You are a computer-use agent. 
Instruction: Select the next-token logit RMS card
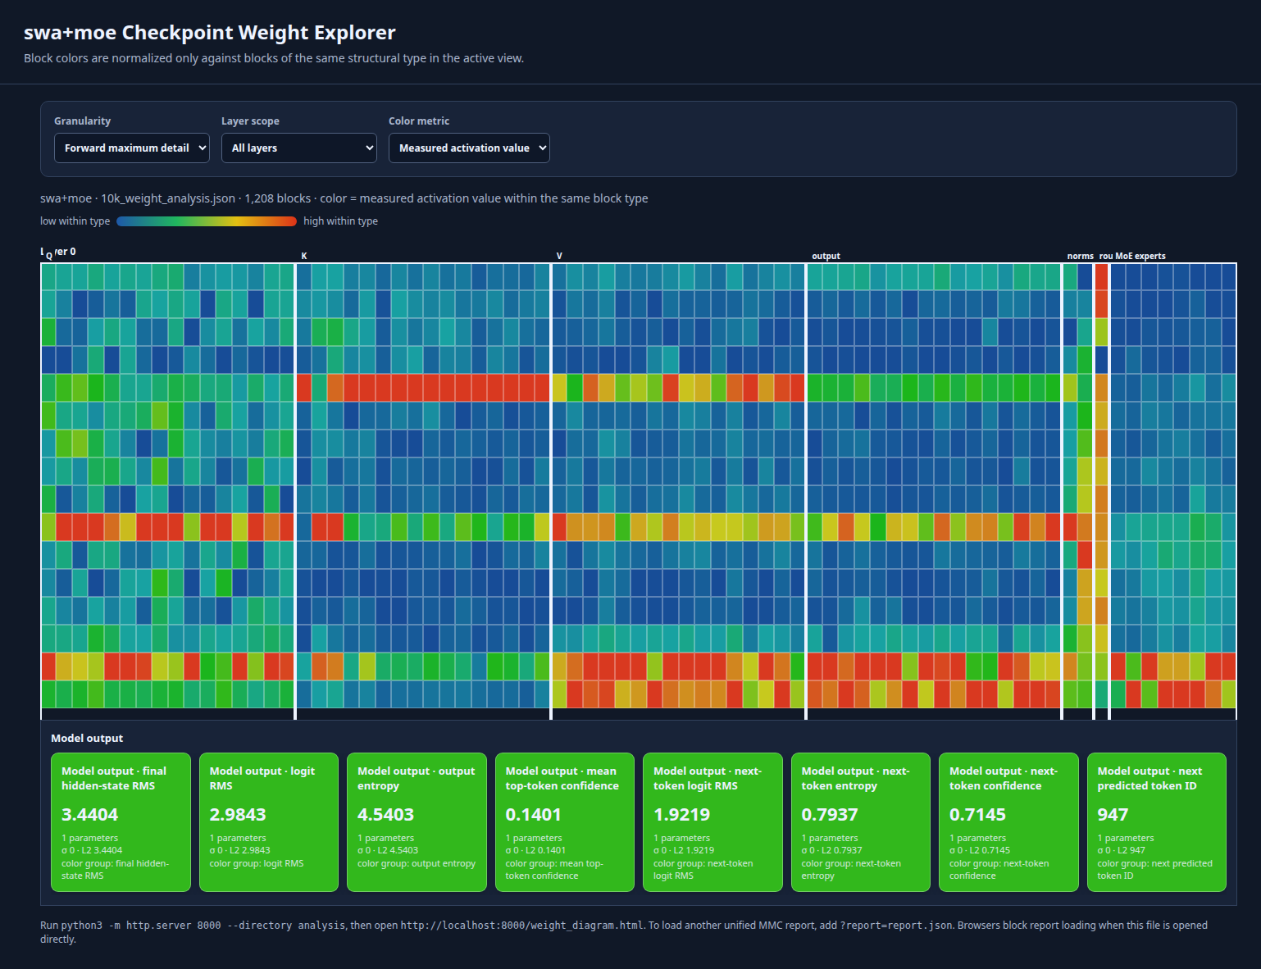(712, 822)
